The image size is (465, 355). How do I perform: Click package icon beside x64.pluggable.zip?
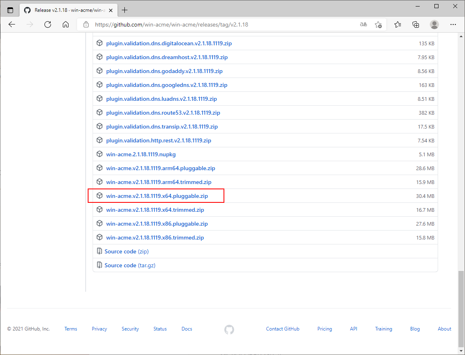pos(100,196)
